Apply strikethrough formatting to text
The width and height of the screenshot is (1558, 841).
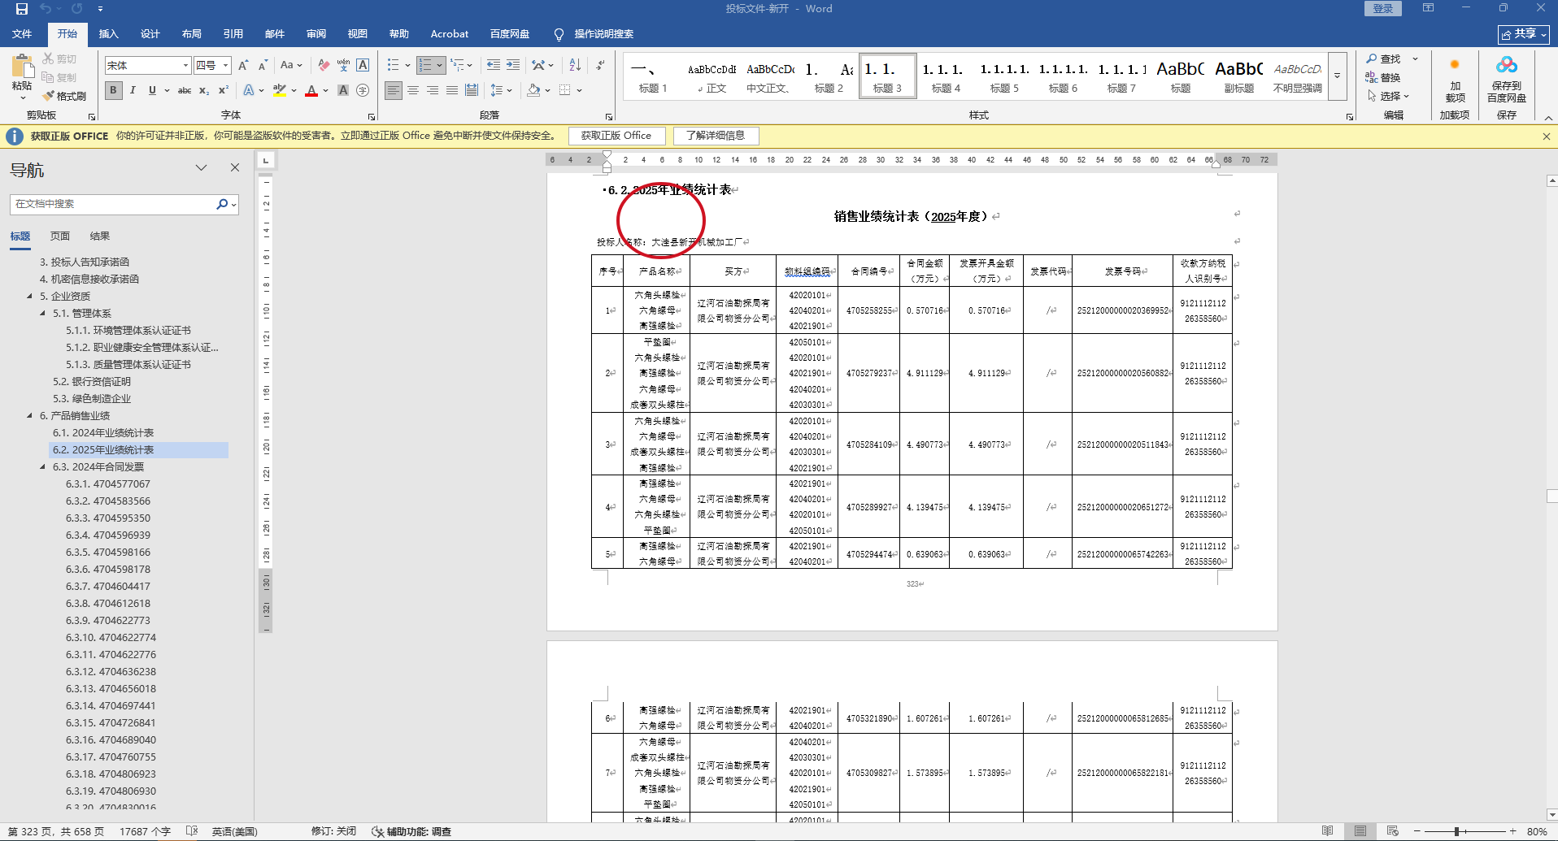(185, 90)
